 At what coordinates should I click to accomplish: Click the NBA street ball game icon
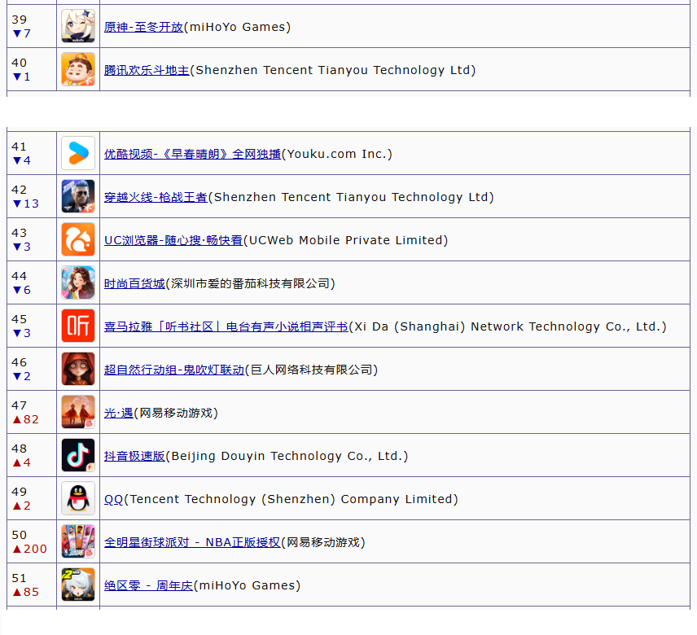click(78, 541)
